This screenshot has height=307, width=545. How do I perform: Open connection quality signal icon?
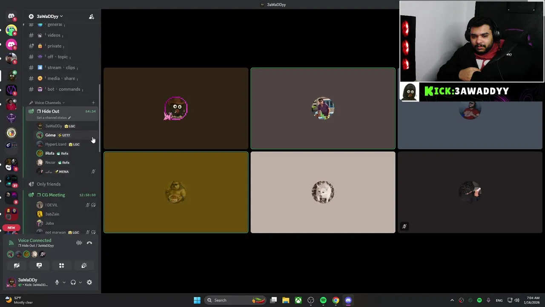(11, 243)
